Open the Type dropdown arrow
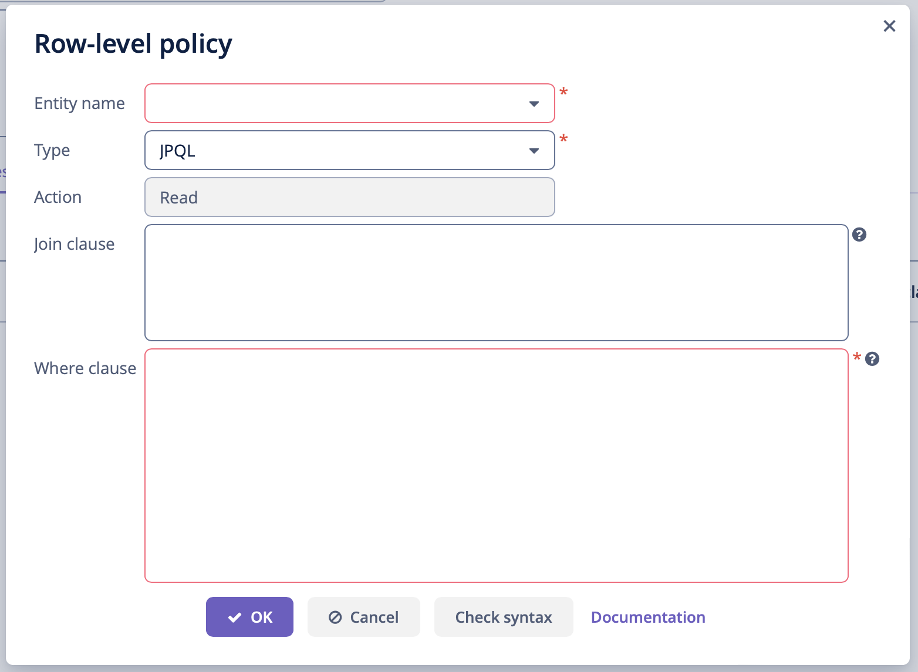 click(x=534, y=151)
